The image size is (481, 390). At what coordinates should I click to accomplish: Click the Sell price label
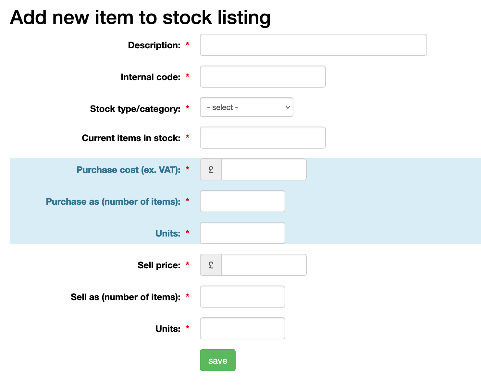(159, 265)
